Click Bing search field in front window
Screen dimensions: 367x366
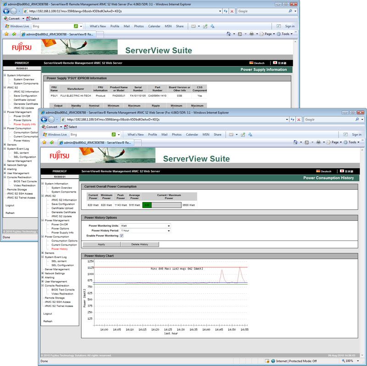[90, 134]
